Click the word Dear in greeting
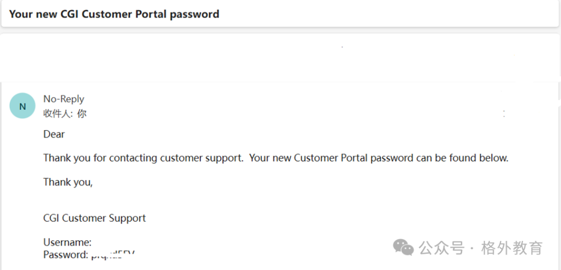The height and width of the screenshot is (270, 561). (54, 134)
